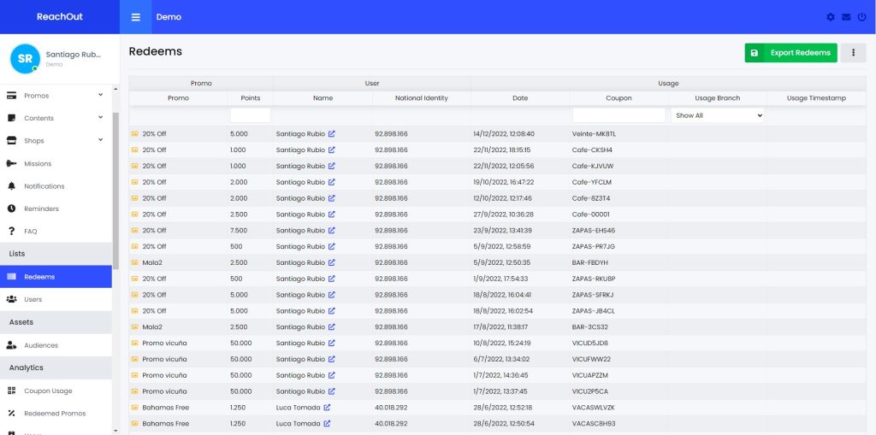Image resolution: width=876 pixels, height=435 pixels.
Task: Open settings gear icon in header
Action: point(830,17)
